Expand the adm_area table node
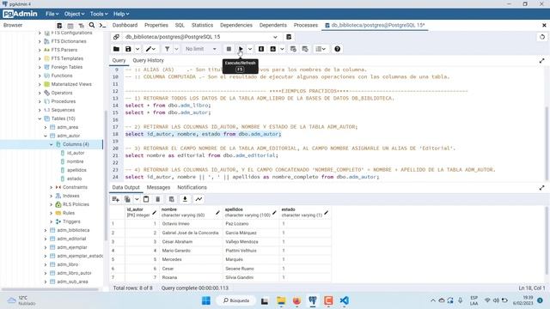 click(x=46, y=127)
